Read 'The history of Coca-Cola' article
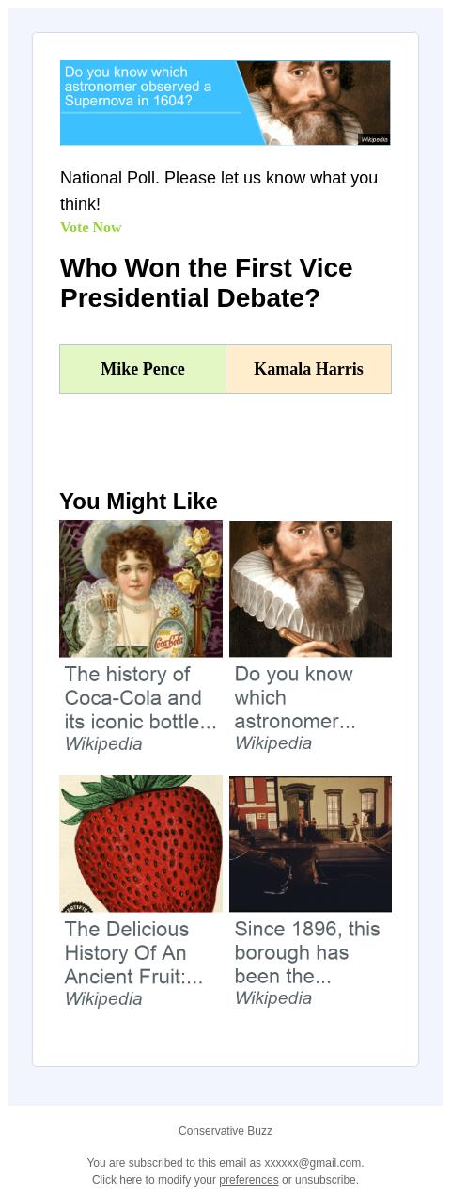 point(141,698)
